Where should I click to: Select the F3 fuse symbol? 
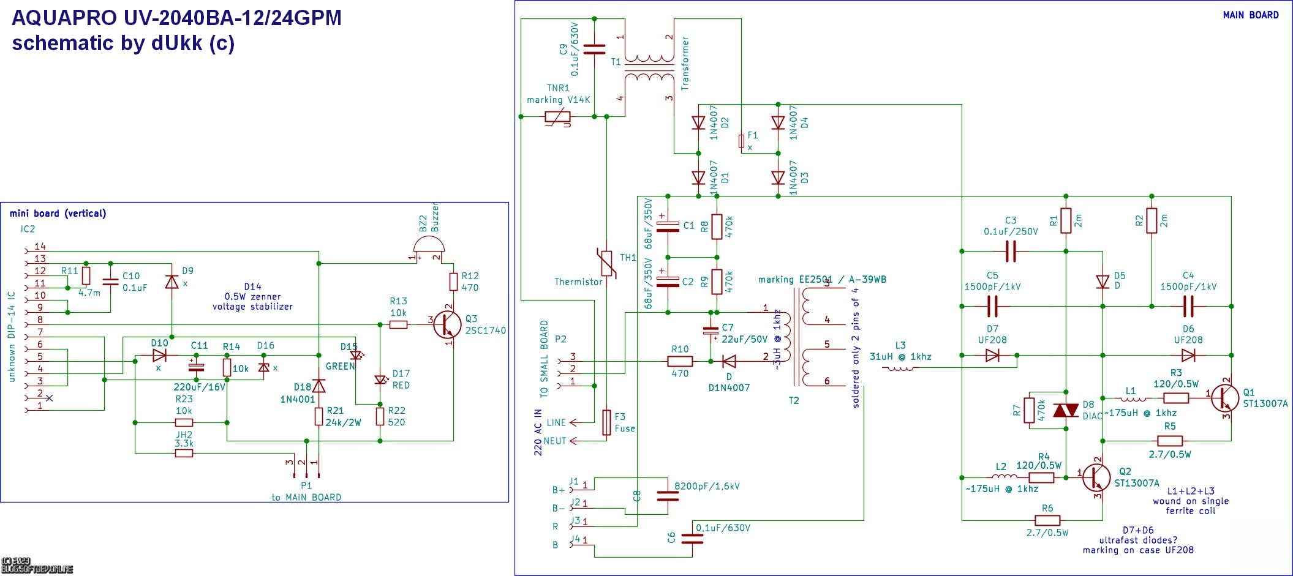606,422
